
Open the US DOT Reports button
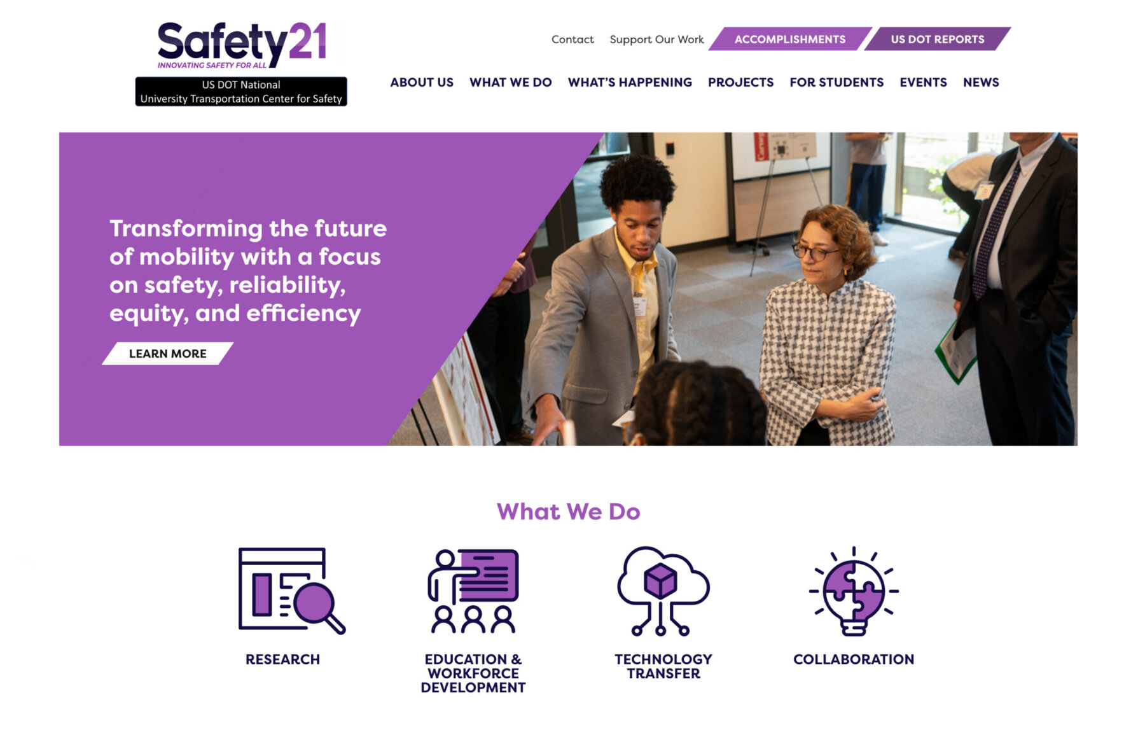937,39
